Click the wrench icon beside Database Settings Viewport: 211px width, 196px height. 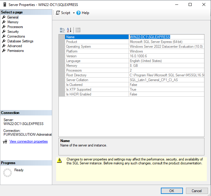click(x=4, y=41)
